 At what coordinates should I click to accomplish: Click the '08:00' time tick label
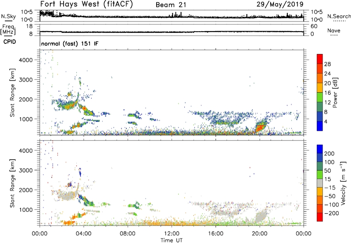(128, 234)
